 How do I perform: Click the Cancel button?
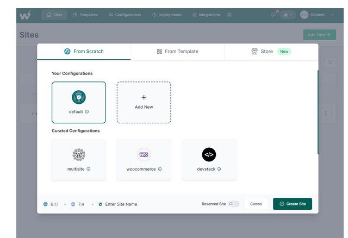click(256, 204)
